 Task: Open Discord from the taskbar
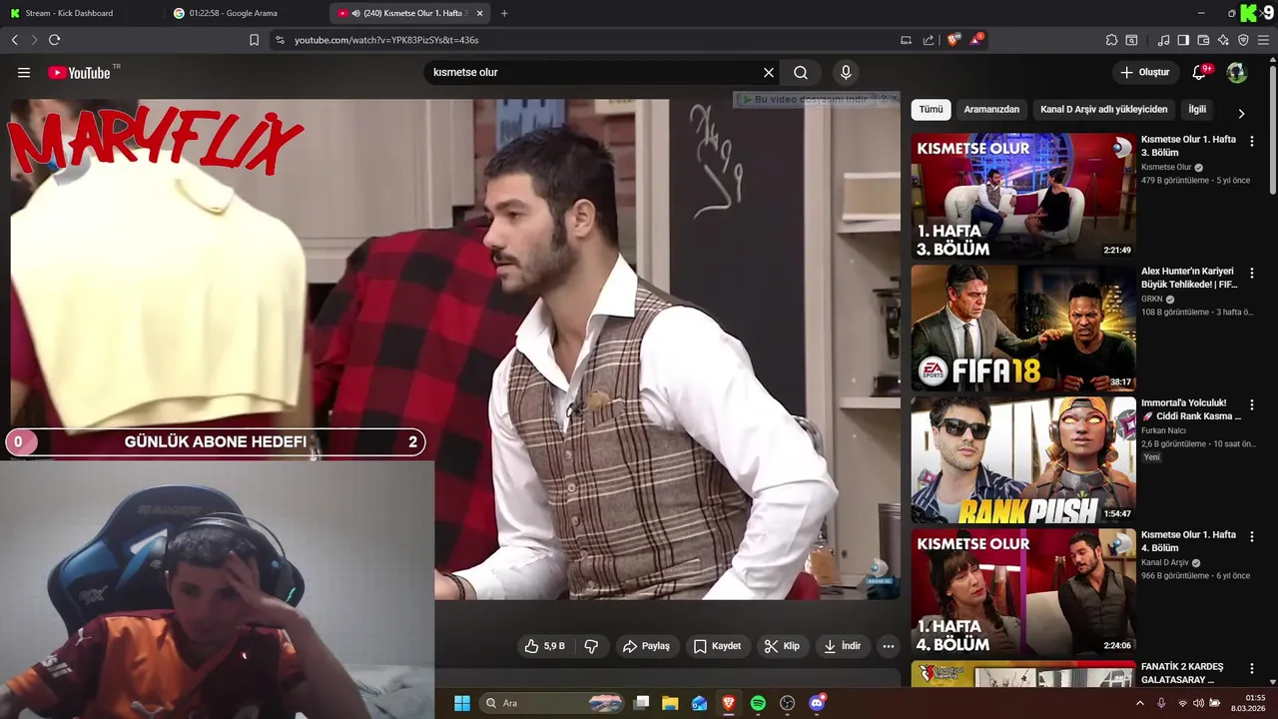tap(817, 703)
